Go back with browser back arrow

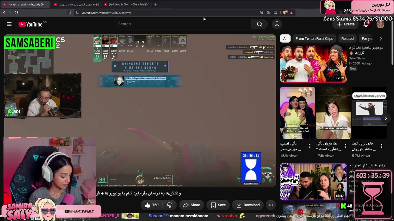tap(4, 13)
